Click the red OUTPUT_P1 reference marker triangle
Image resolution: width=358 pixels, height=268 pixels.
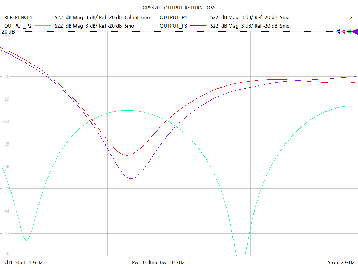343,32
